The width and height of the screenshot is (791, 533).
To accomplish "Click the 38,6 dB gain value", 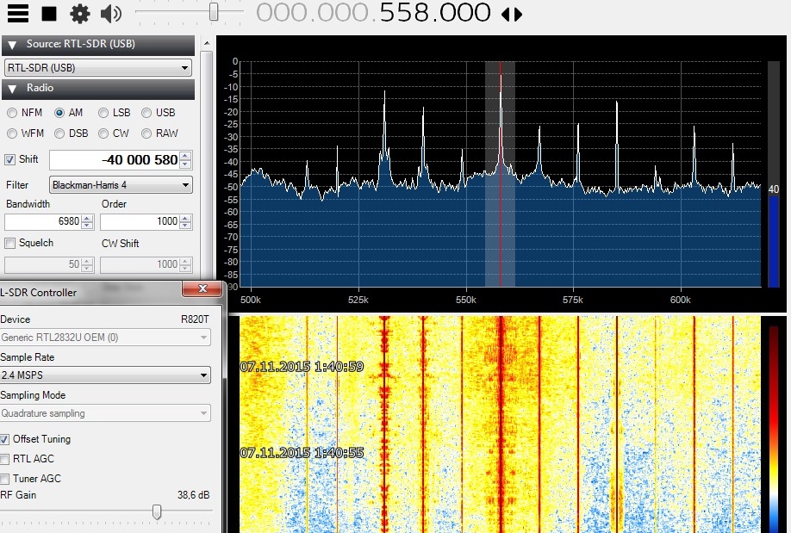I will tap(193, 495).
